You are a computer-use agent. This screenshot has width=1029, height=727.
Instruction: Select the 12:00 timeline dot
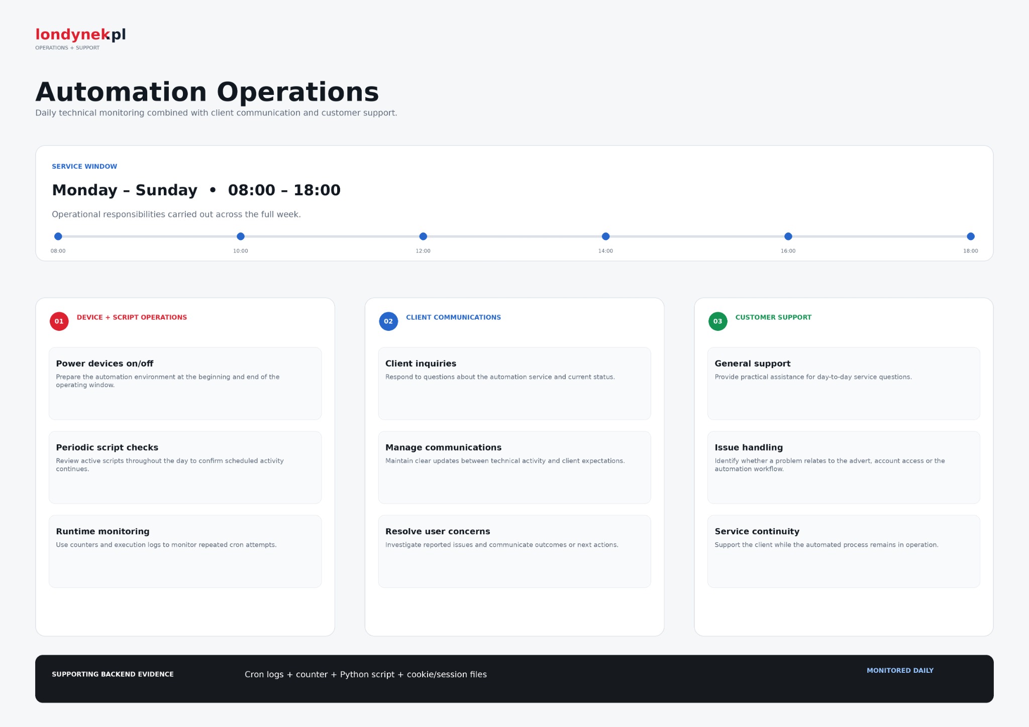[x=423, y=236]
